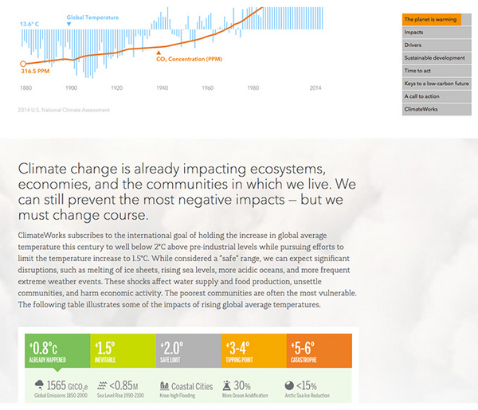Jump to the Impacts section
The height and width of the screenshot is (410, 478).
point(431,32)
